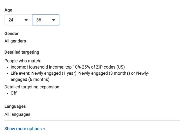Screen dimensions: 183x135
Task: Click the Detailed targeting expansion label
Action: click(x=32, y=87)
